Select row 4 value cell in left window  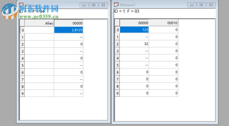point(68,58)
